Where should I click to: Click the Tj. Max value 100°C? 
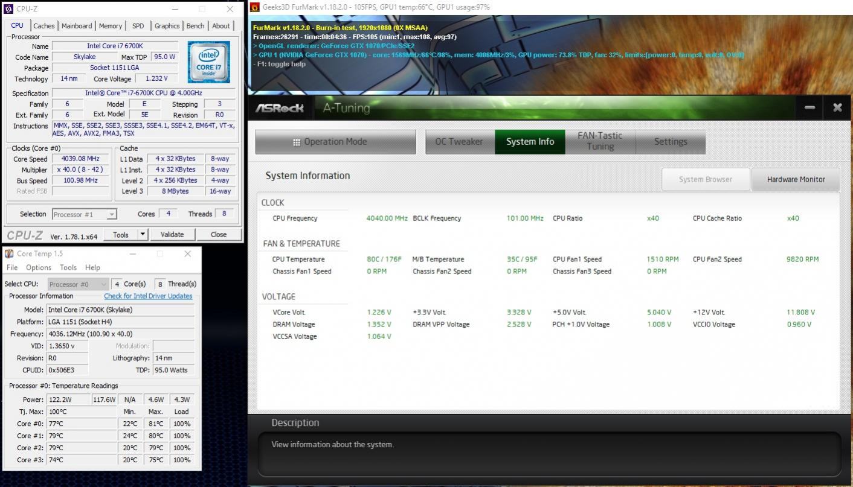pyautogui.click(x=82, y=412)
